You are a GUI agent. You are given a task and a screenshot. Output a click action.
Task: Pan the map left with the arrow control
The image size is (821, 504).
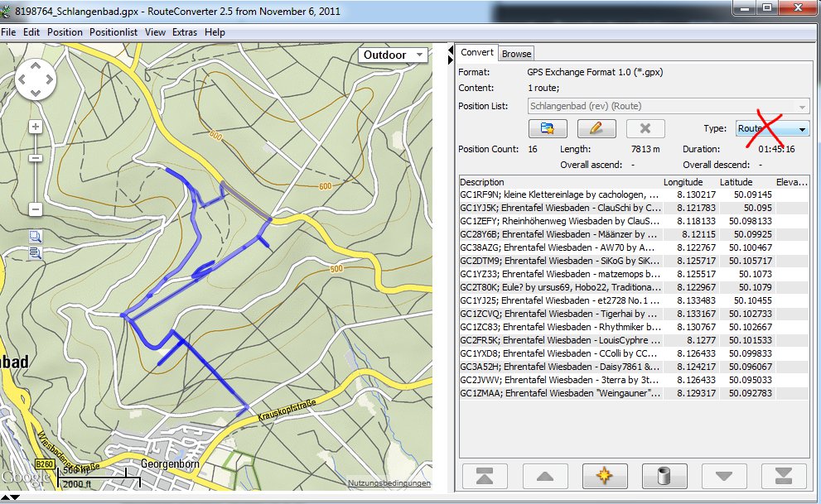point(22,79)
